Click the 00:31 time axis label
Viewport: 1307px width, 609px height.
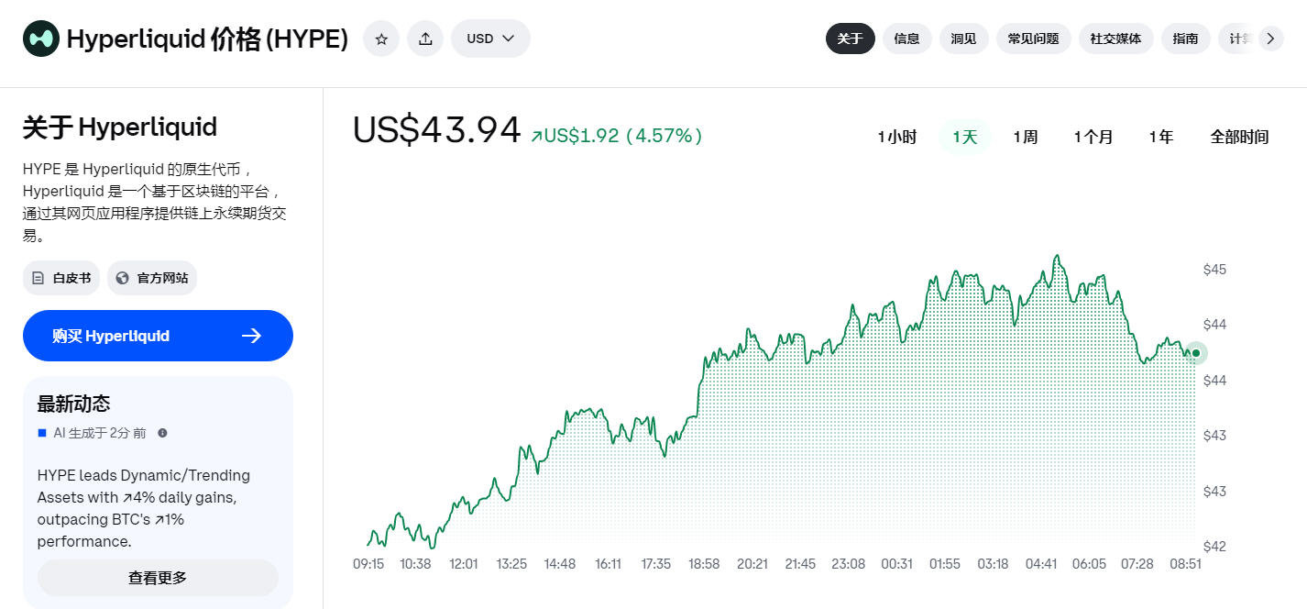tap(896, 564)
